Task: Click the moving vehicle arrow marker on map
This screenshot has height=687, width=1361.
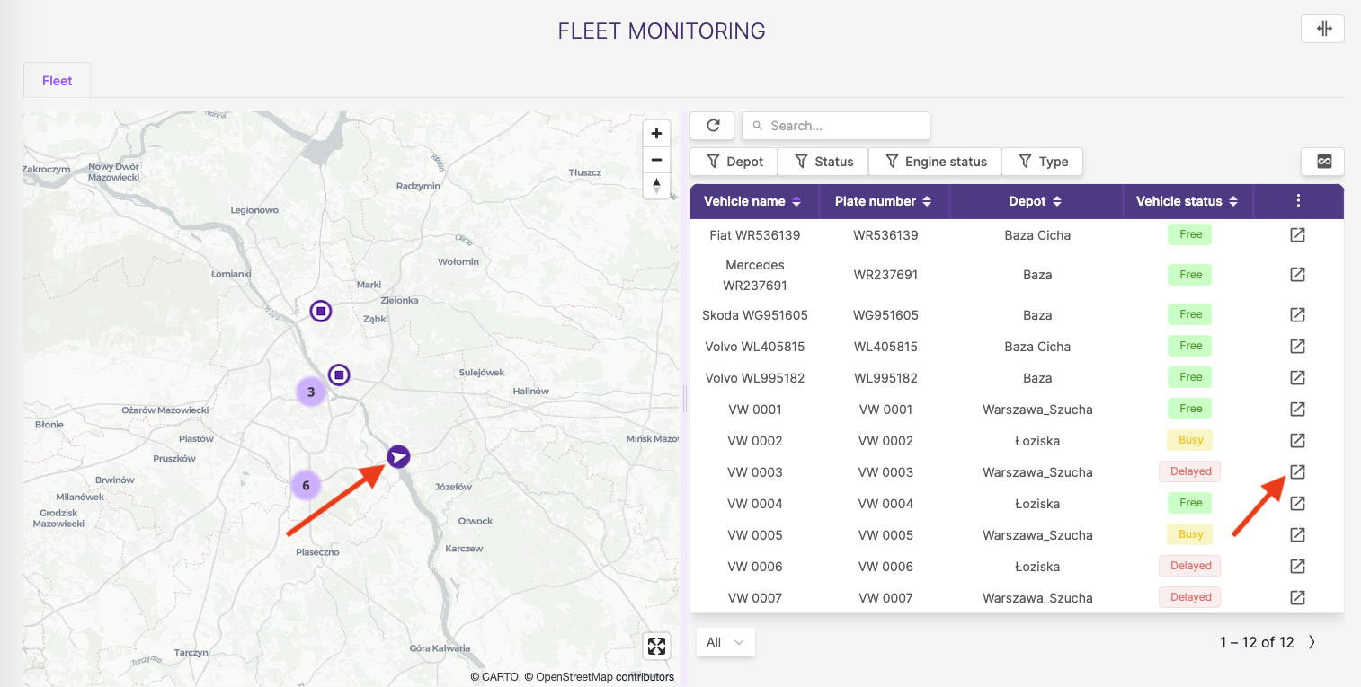Action: 398,457
